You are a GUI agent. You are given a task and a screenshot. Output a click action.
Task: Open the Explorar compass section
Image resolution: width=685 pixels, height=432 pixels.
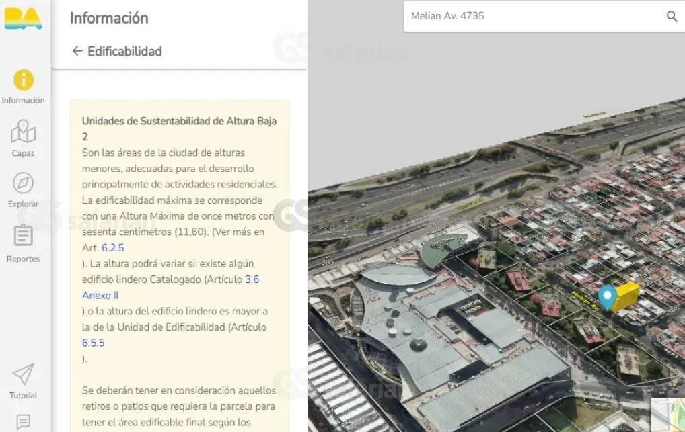click(23, 190)
